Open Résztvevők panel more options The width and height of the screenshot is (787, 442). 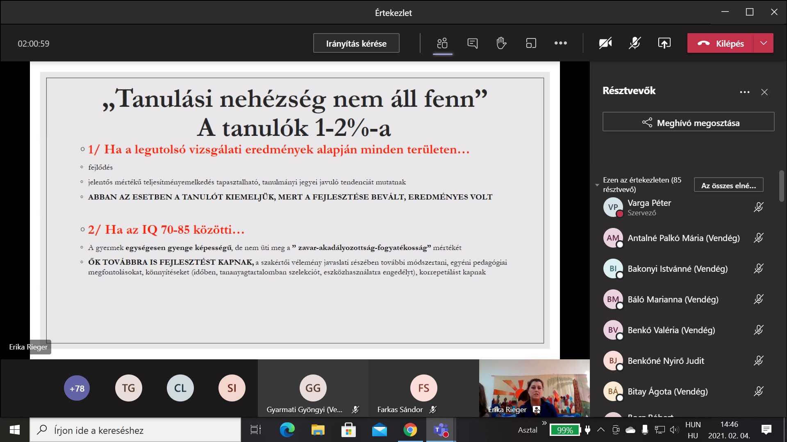tap(744, 92)
